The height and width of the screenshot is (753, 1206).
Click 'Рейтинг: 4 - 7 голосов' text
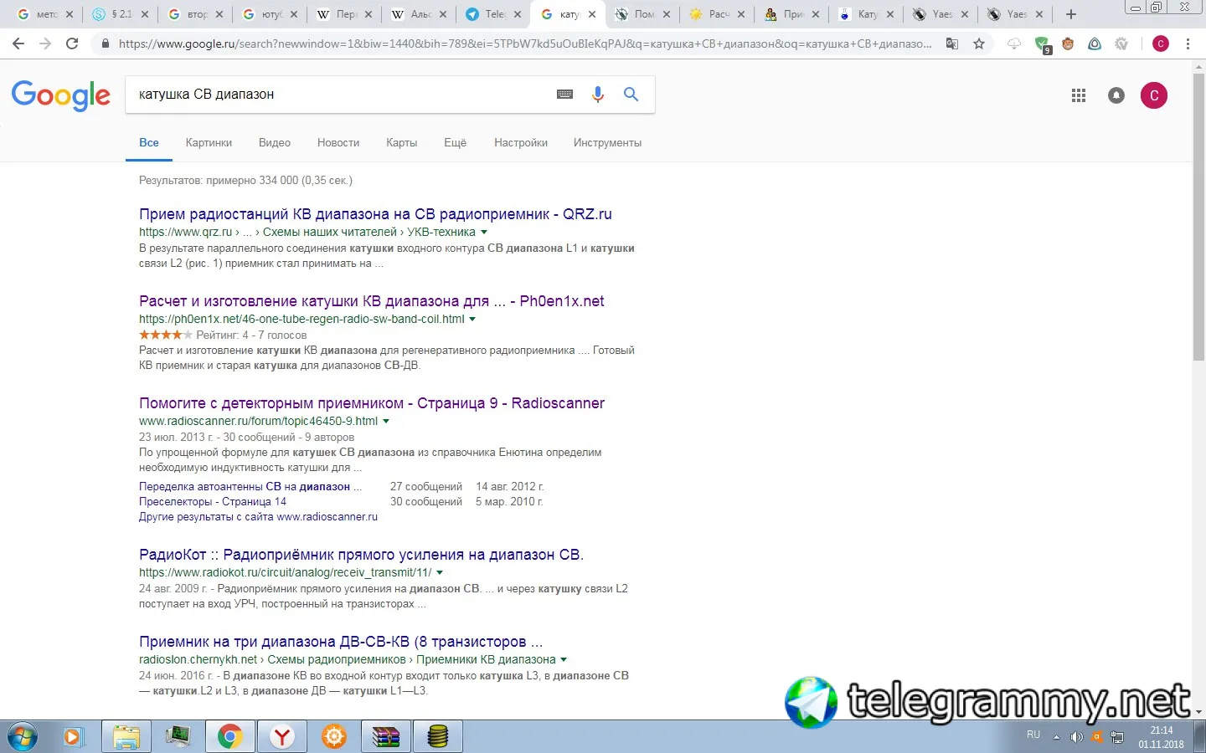coord(251,336)
